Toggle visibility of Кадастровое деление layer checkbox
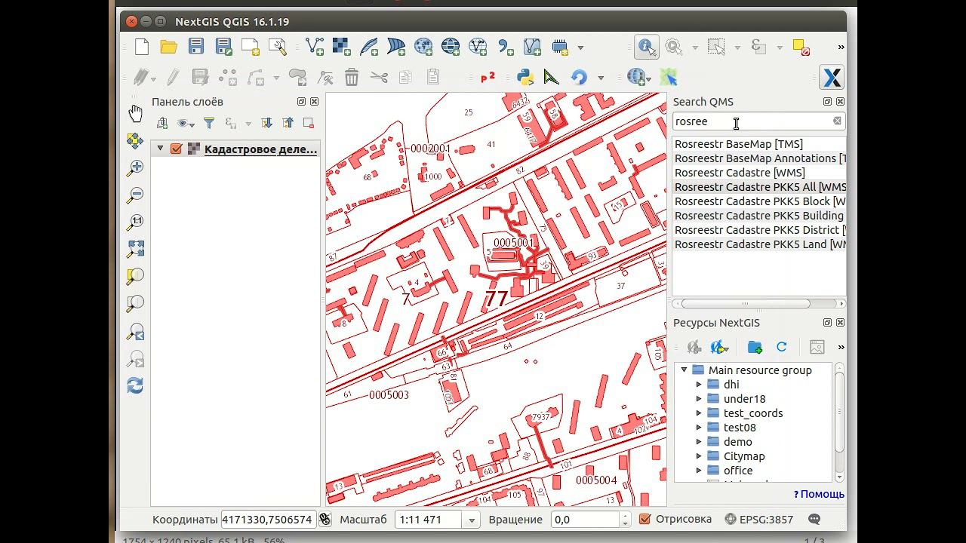 pyautogui.click(x=177, y=149)
